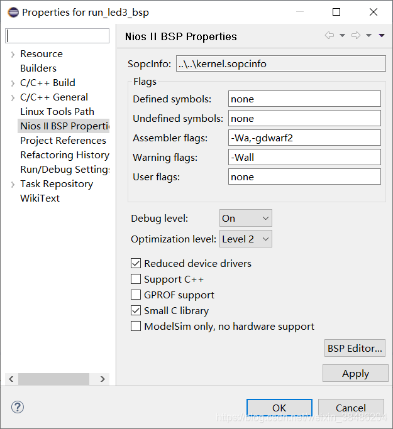Click the User flags field

(304, 176)
